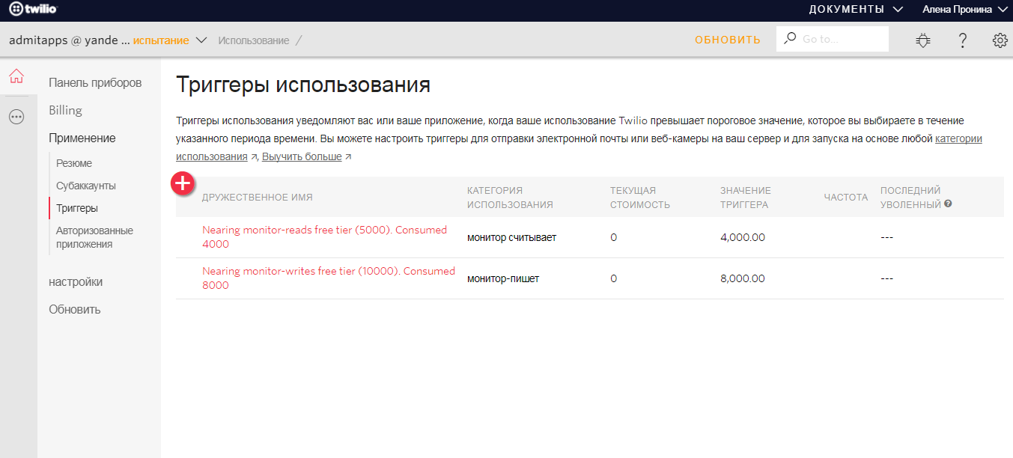Click the magnifier icon in the search box
Viewport: 1013px width, 458px height.
pos(790,37)
